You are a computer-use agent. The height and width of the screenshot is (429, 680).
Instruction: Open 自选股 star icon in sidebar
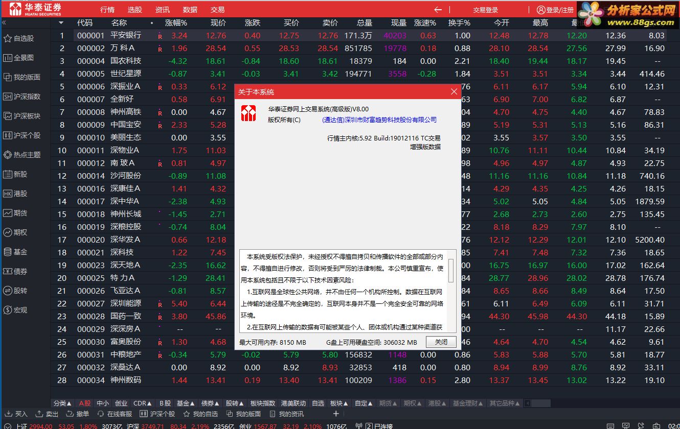[x=8, y=38]
